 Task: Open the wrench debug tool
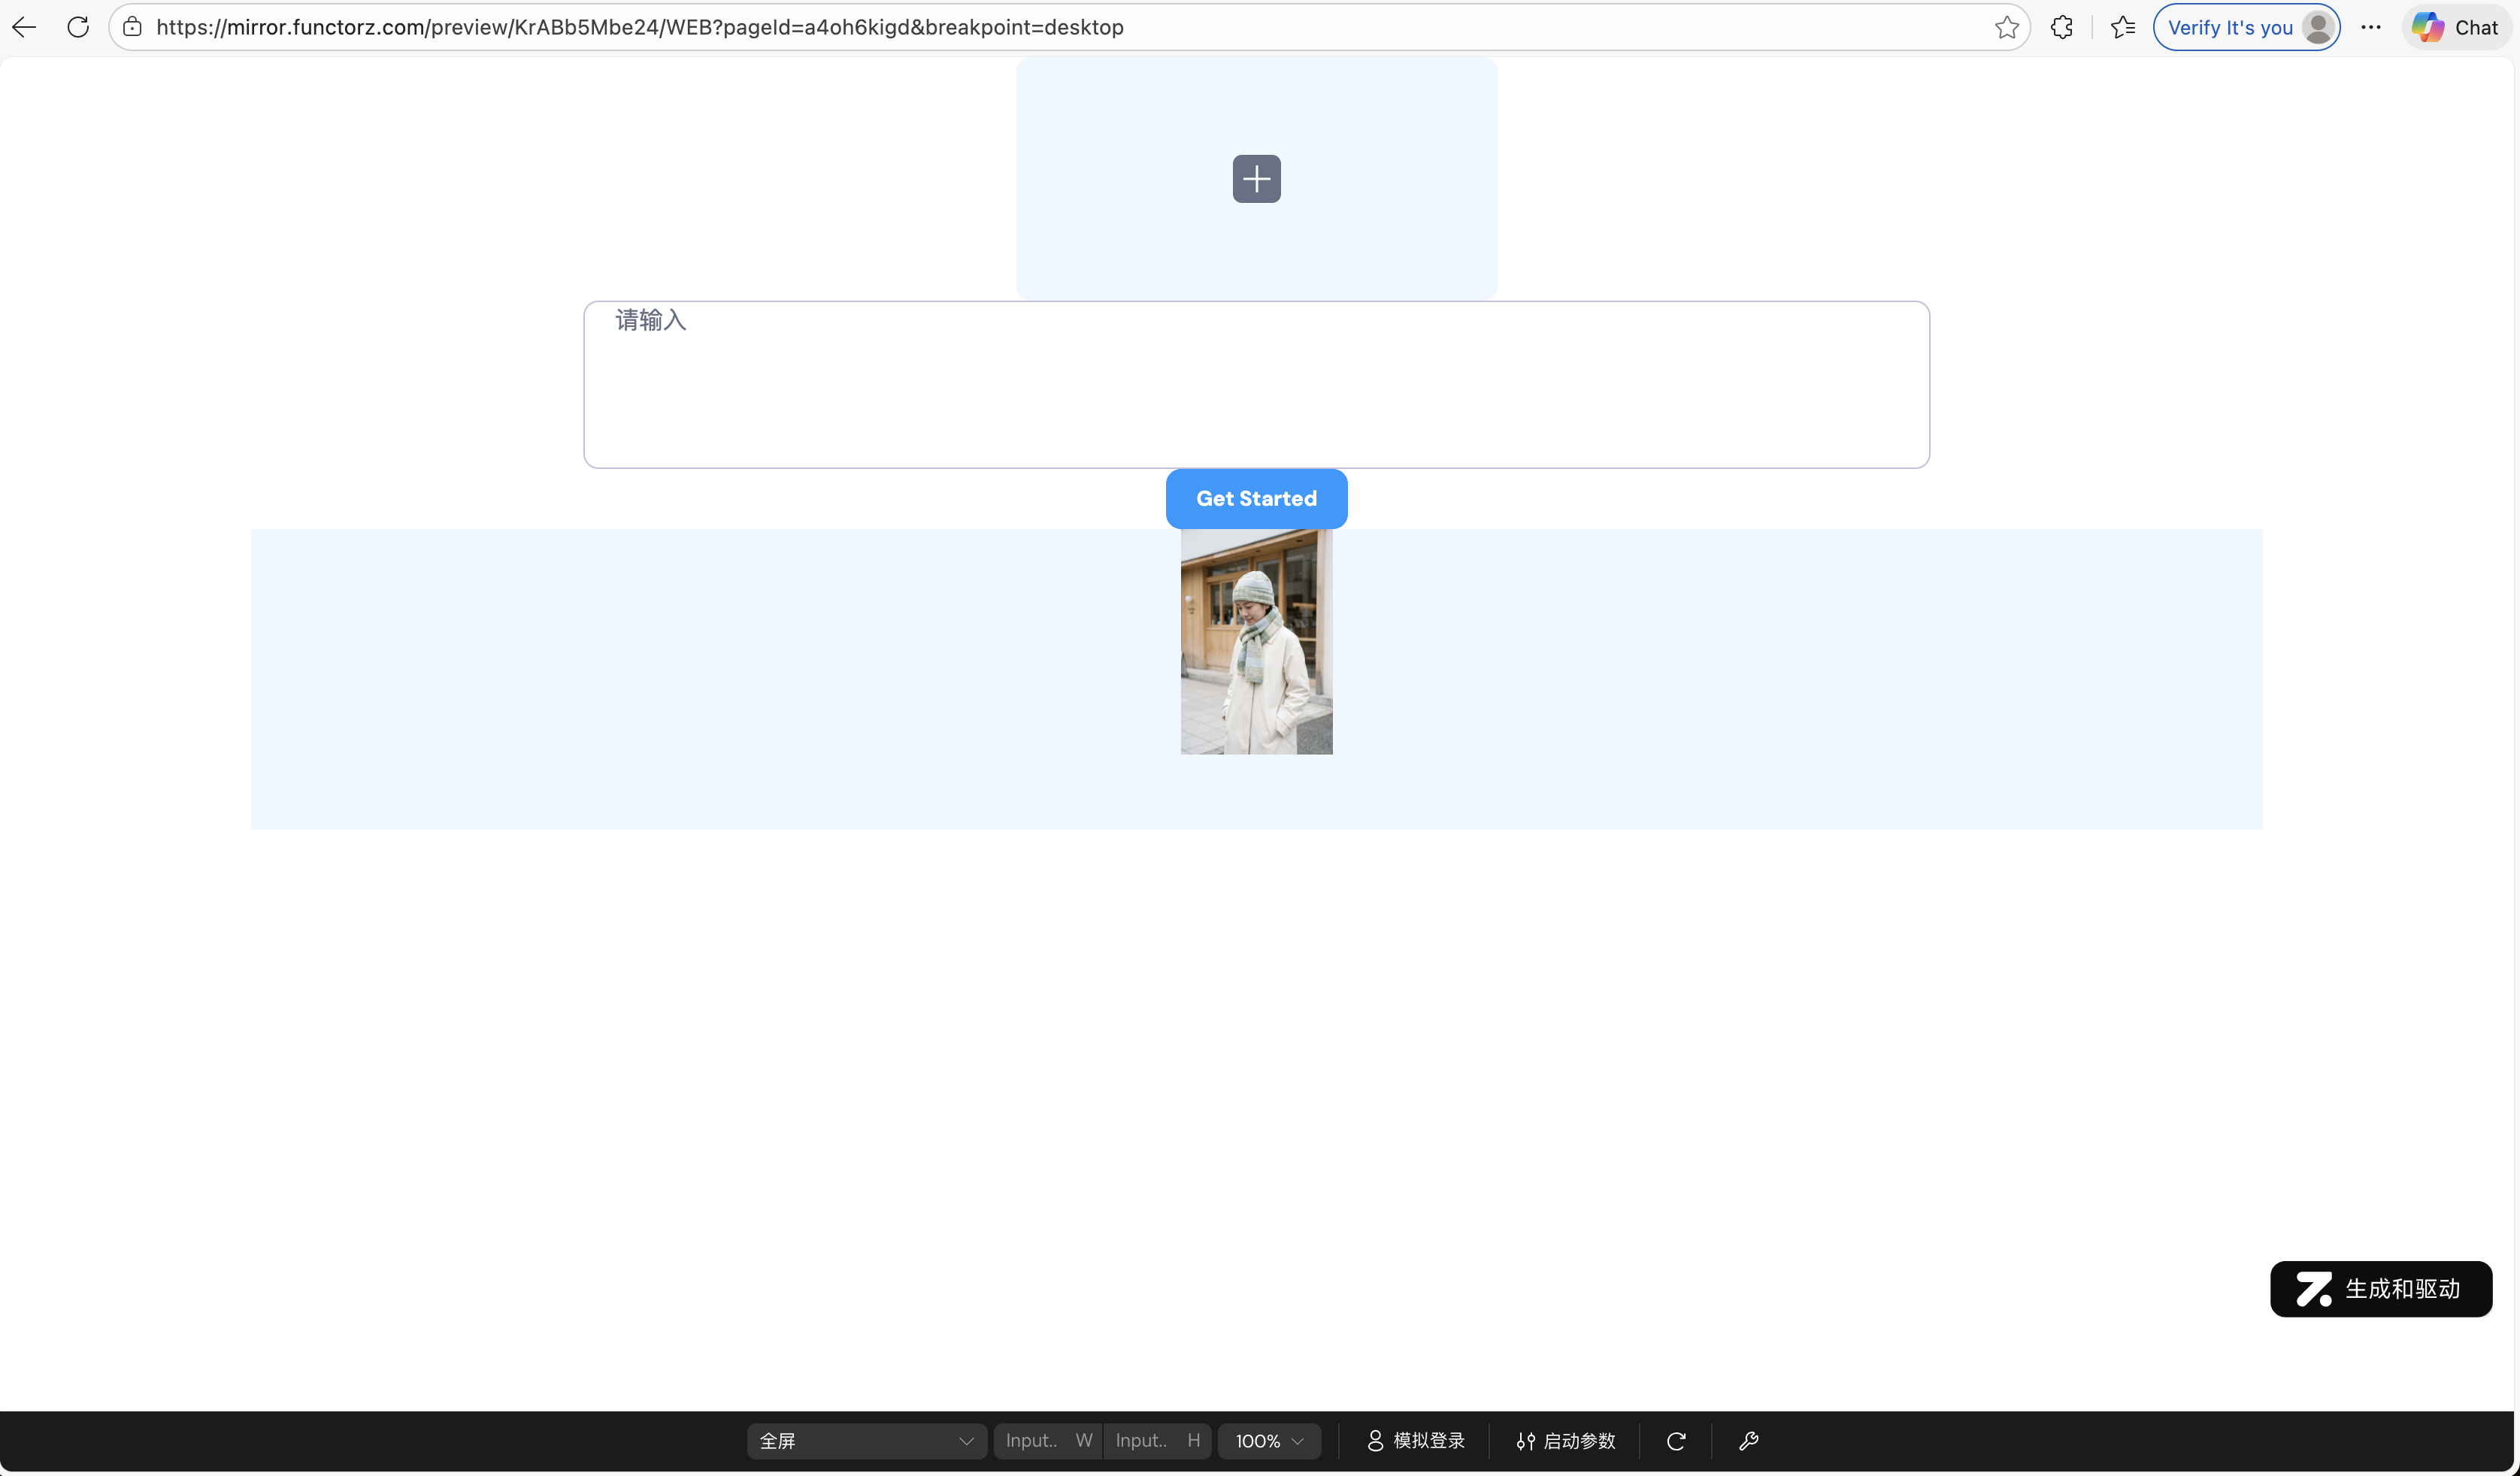point(1748,1441)
